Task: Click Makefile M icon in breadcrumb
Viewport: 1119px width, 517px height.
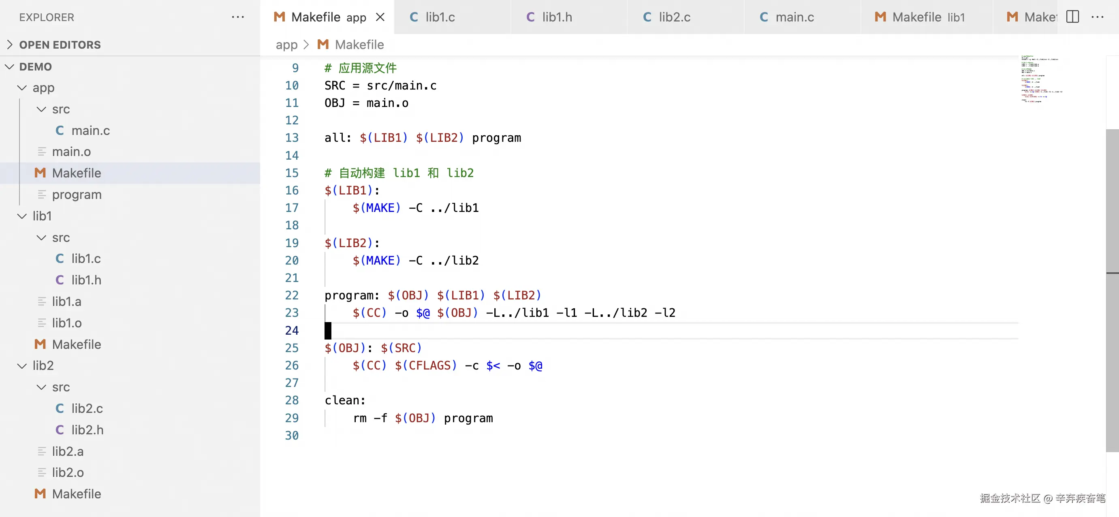Action: pos(323,44)
